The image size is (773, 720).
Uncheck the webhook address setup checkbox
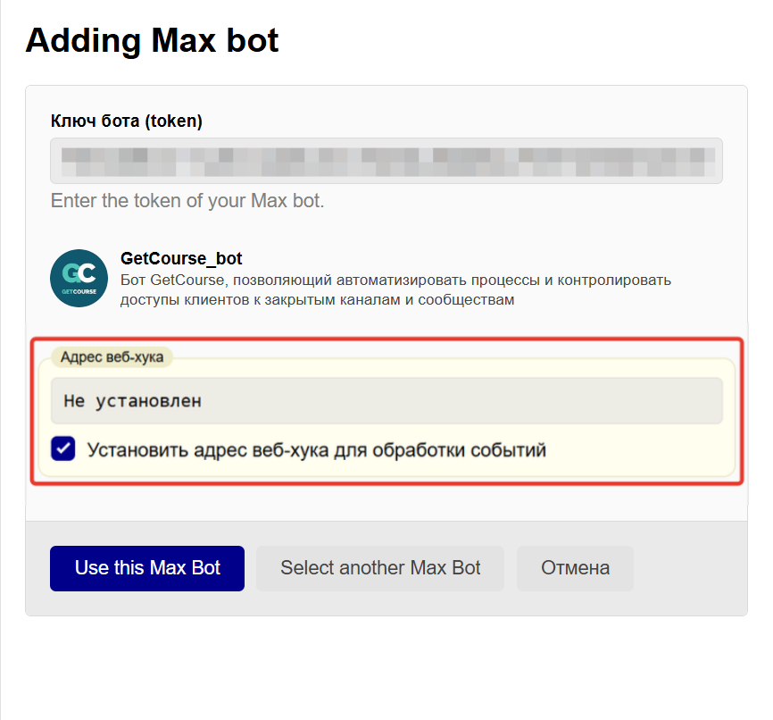(x=63, y=448)
